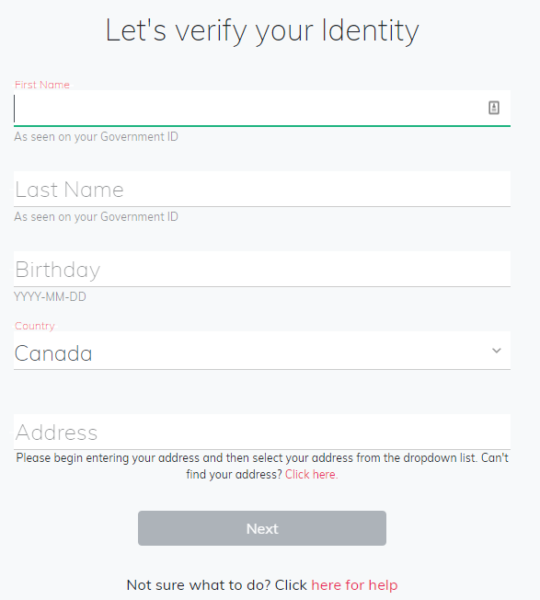540x600 pixels.
Task: Follow the 'Click here.' address link
Action: point(311,475)
